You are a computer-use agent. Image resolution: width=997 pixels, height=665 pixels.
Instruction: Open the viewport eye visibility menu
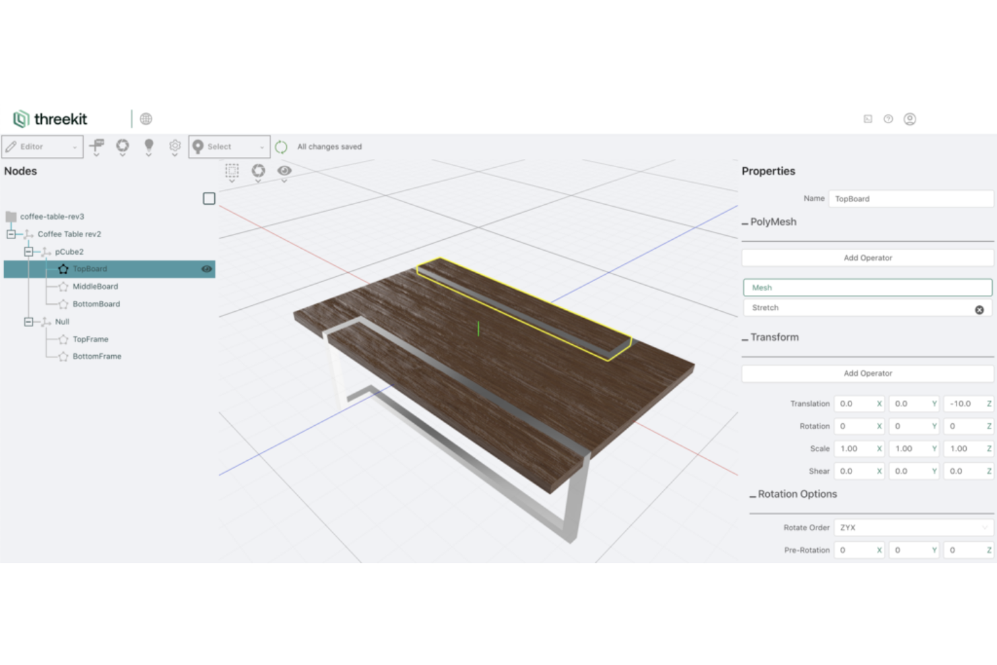[x=284, y=171]
